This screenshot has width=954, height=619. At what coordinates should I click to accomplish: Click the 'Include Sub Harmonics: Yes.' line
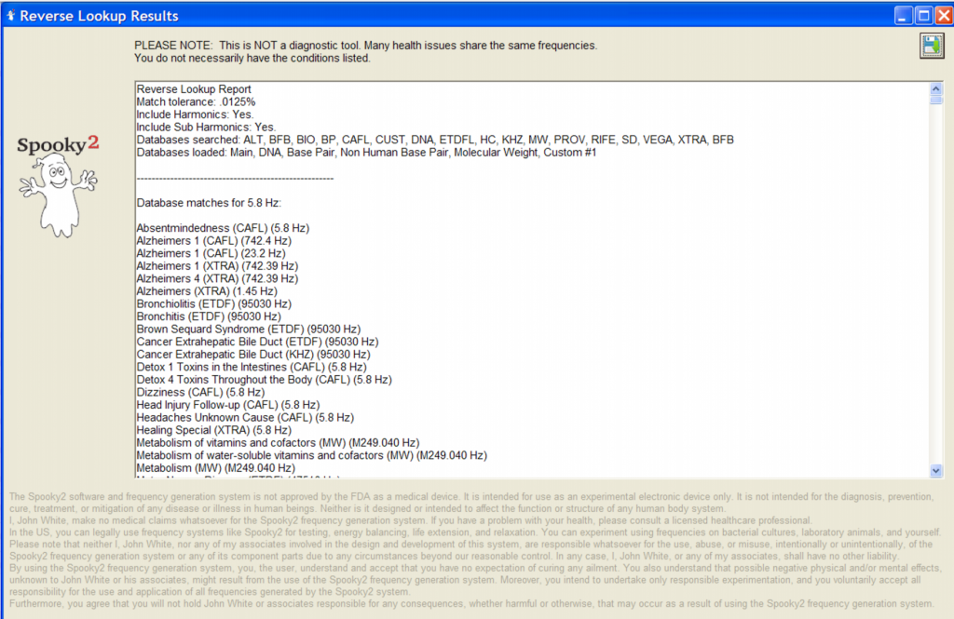[206, 127]
